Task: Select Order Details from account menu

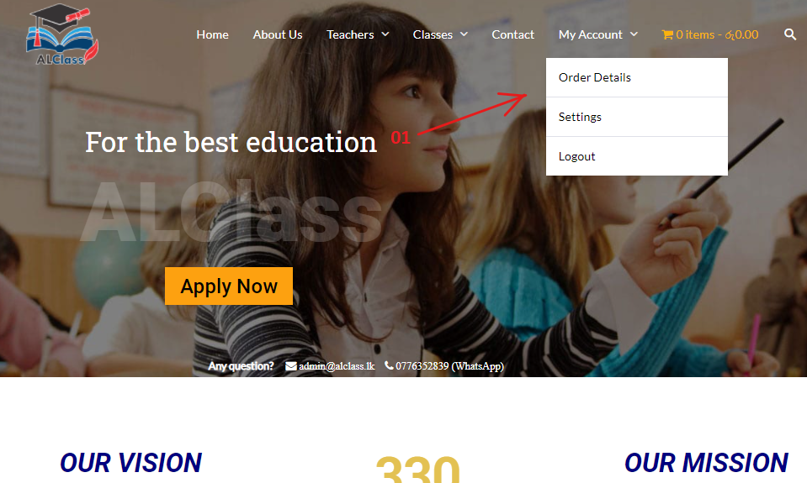Action: coord(637,77)
